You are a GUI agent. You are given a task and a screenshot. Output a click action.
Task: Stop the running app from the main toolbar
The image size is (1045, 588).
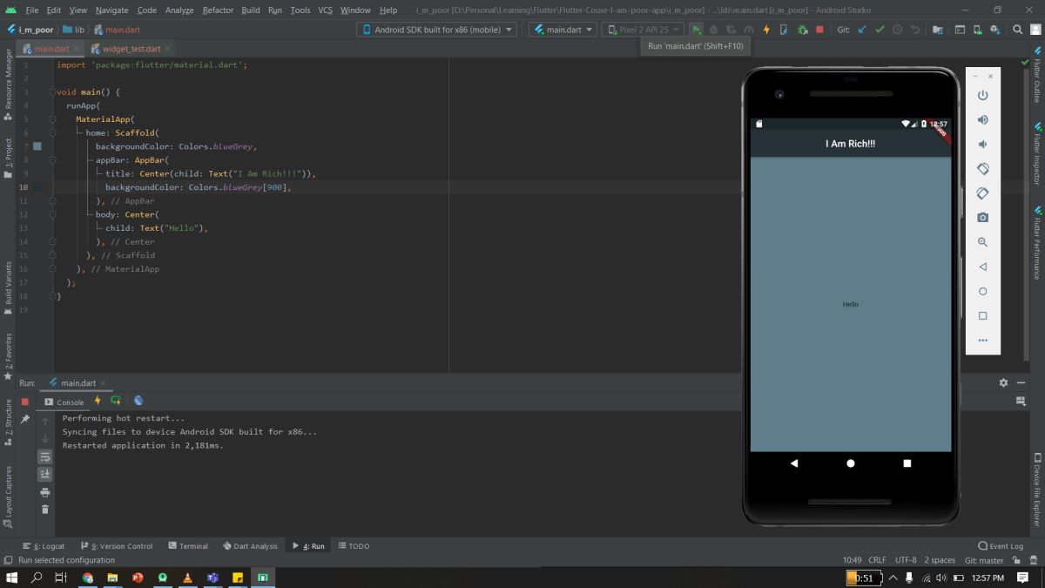[x=819, y=30]
